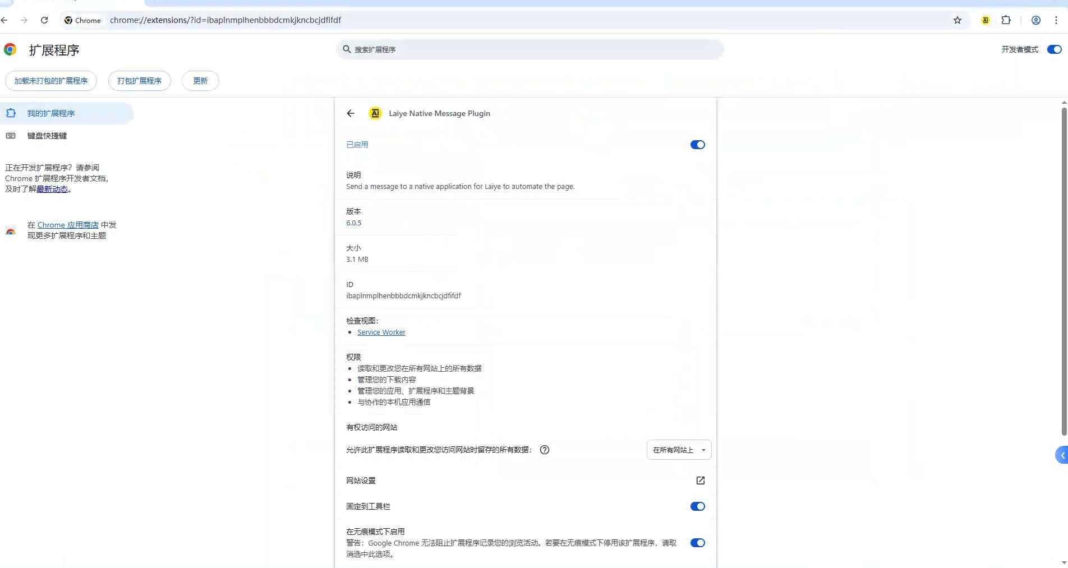Reload the page with the refresh icon
The height and width of the screenshot is (568, 1068).
click(x=44, y=20)
